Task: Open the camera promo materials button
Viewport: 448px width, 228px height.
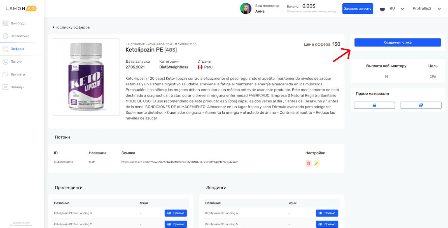Action: tap(374, 105)
